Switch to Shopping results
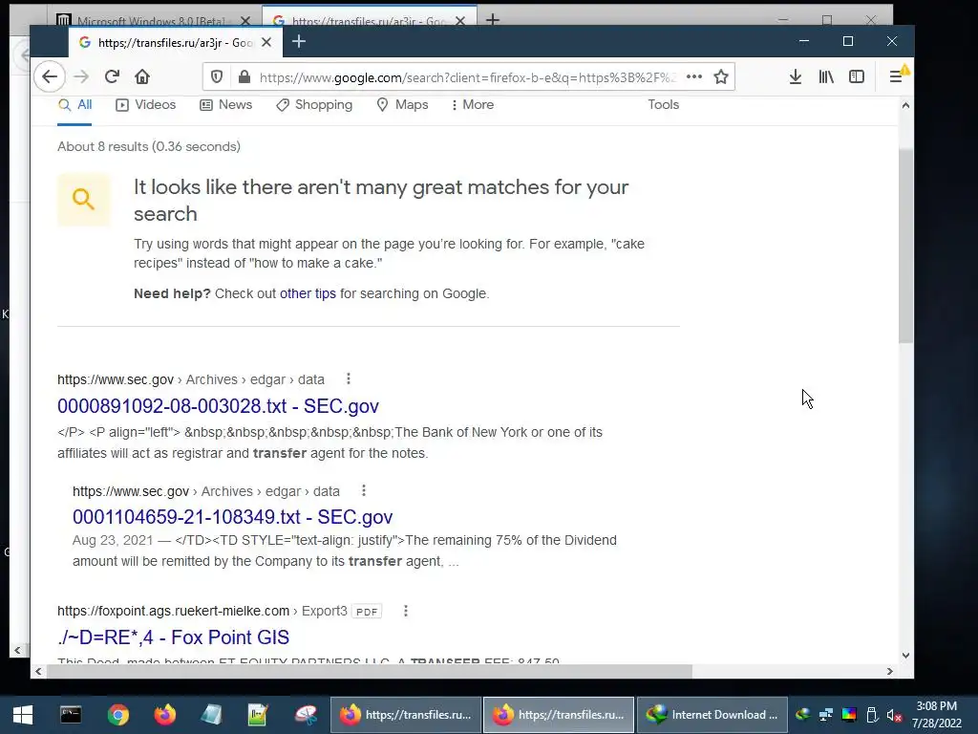 pyautogui.click(x=314, y=105)
